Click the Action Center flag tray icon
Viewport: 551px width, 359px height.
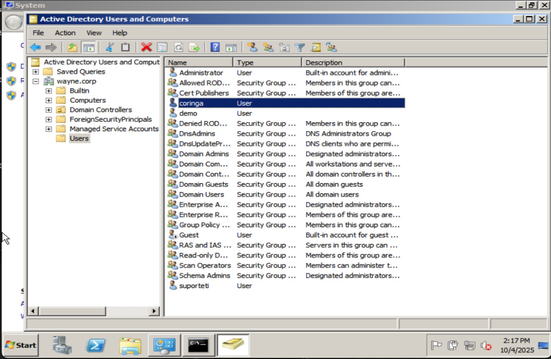pyautogui.click(x=436, y=346)
